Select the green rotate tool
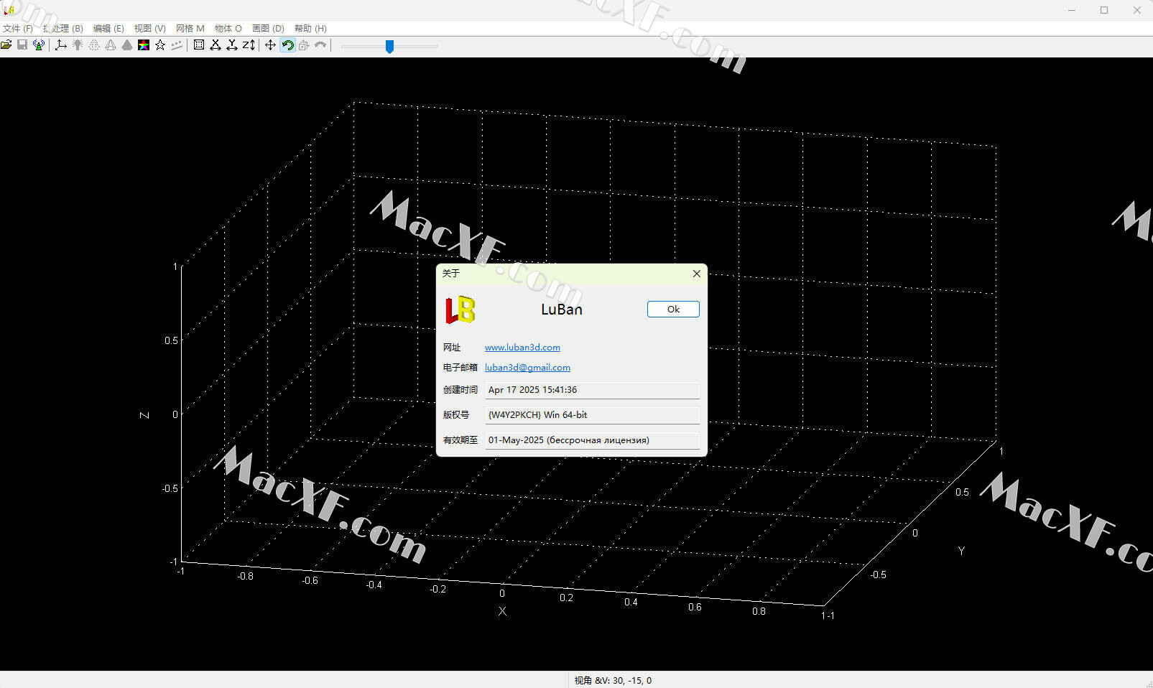 (287, 45)
